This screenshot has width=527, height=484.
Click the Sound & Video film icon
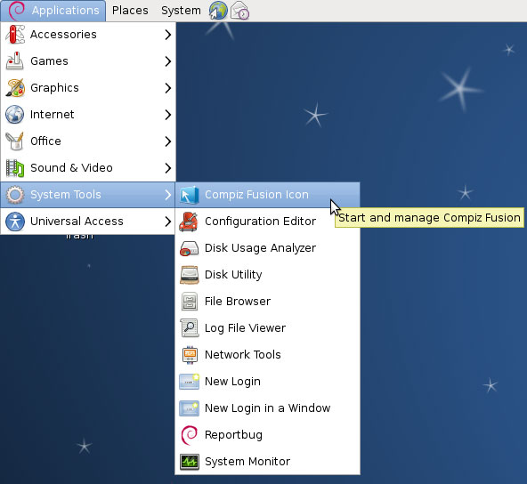click(x=15, y=167)
